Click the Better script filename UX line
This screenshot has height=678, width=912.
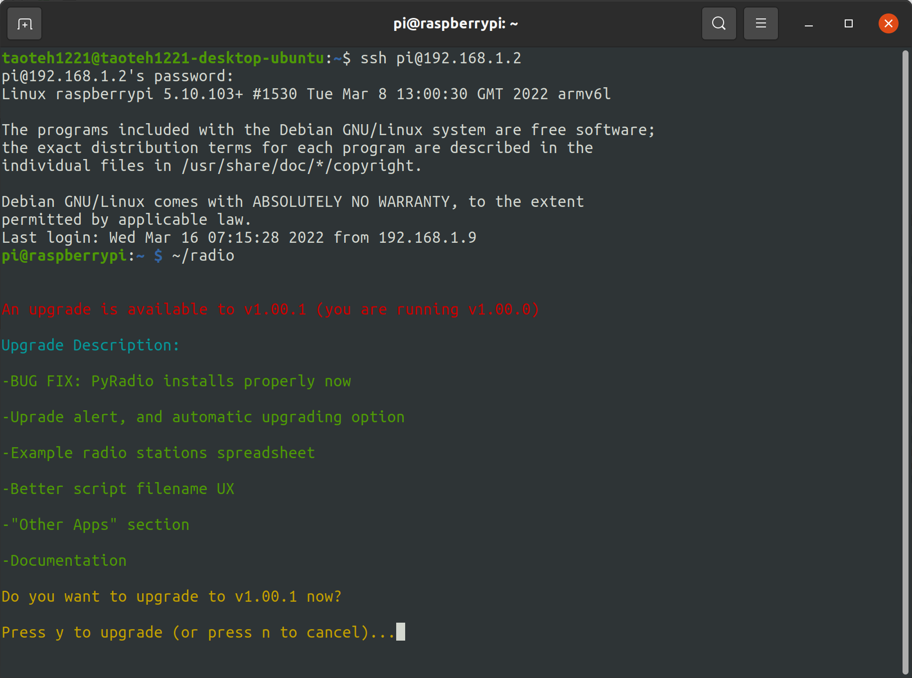coord(118,489)
